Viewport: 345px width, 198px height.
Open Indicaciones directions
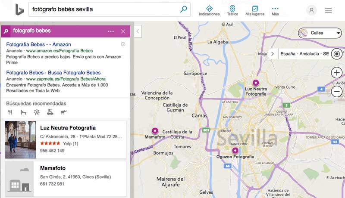pyautogui.click(x=209, y=11)
